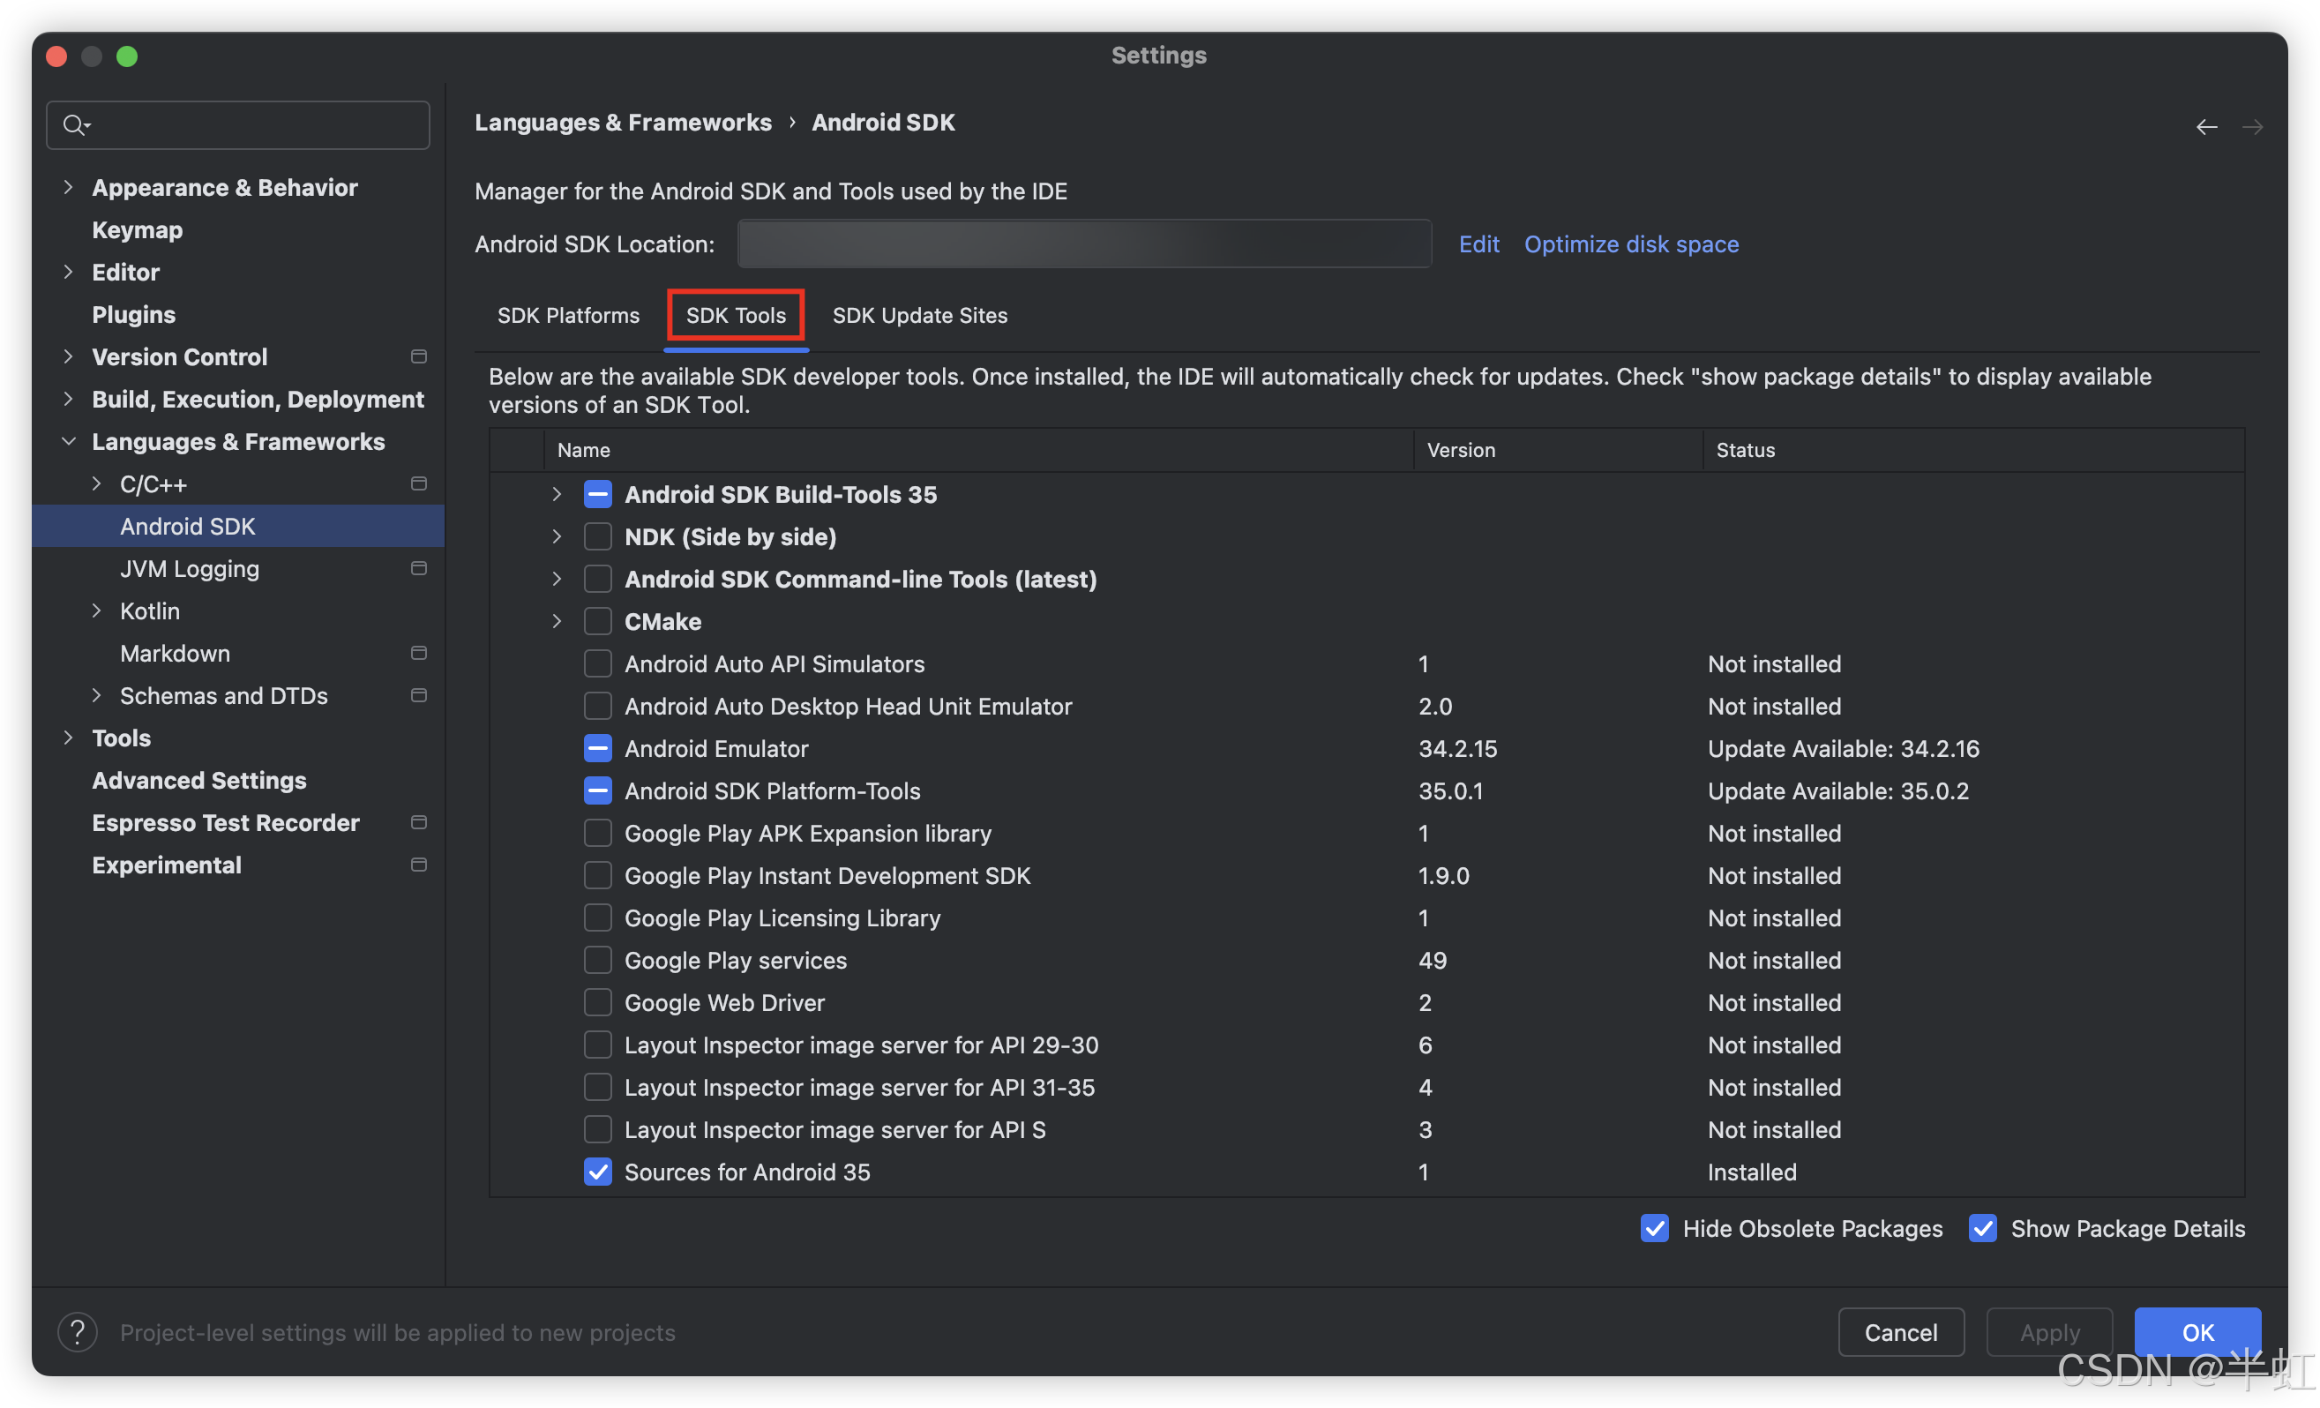Expand Languages and Frameworks section
2320x1408 pixels.
click(68, 440)
